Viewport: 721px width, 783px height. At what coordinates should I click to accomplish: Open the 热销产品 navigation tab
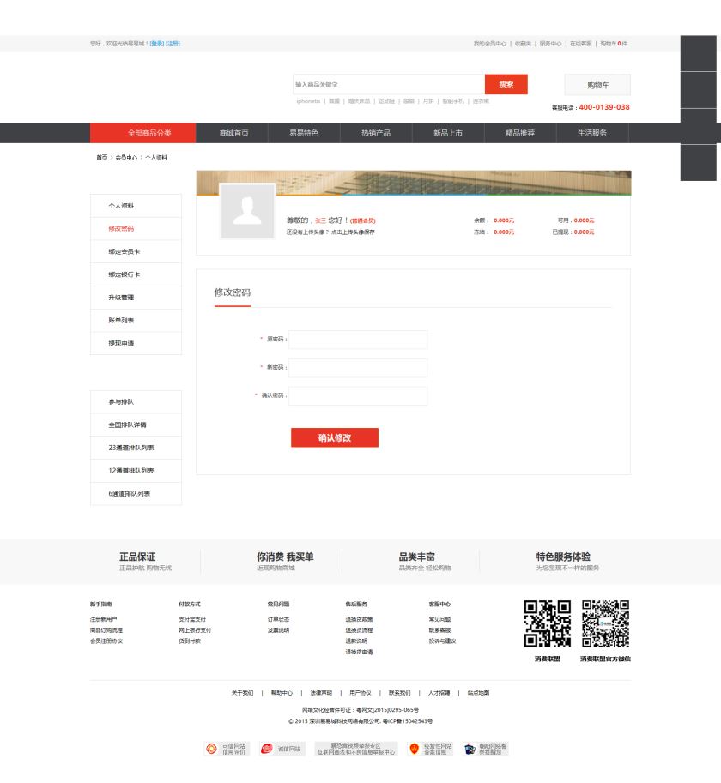click(x=376, y=133)
